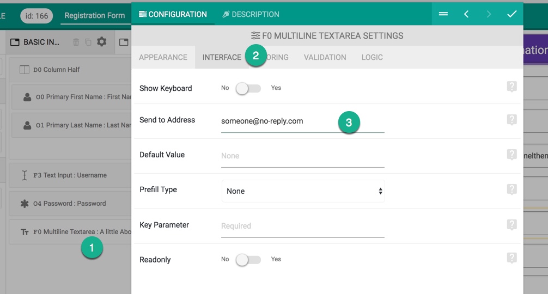Switch to the Appearance tab

pyautogui.click(x=163, y=57)
